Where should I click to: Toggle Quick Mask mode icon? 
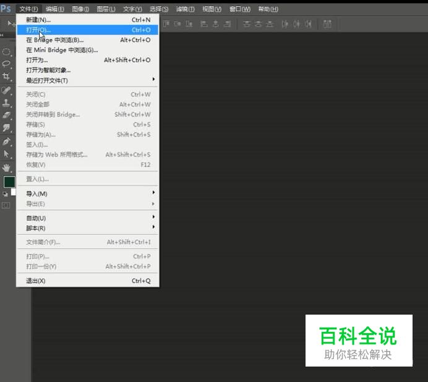click(x=6, y=205)
